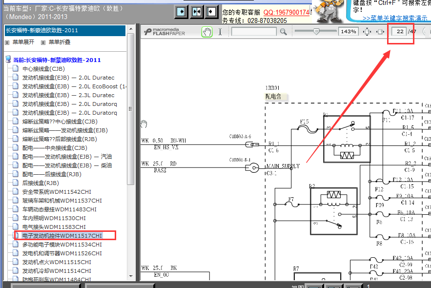Open 熔断丝策略——发动机接线盒(EJB)

(65, 130)
